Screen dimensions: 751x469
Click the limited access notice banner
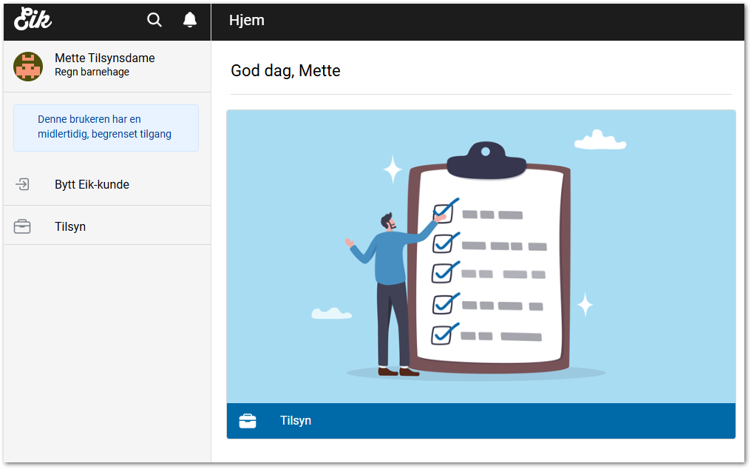(106, 127)
